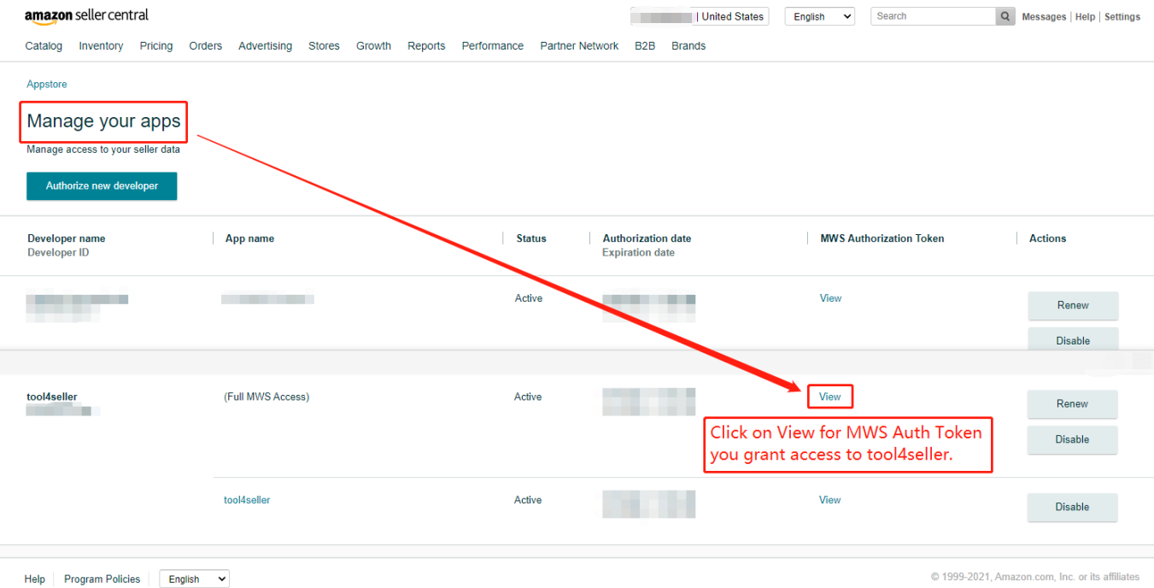Go to the Appstore breadcrumb link

coord(47,85)
